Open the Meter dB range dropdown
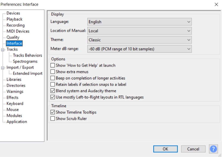 139,49
